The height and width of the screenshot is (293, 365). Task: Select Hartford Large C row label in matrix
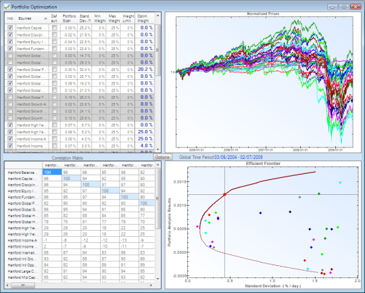23,271
